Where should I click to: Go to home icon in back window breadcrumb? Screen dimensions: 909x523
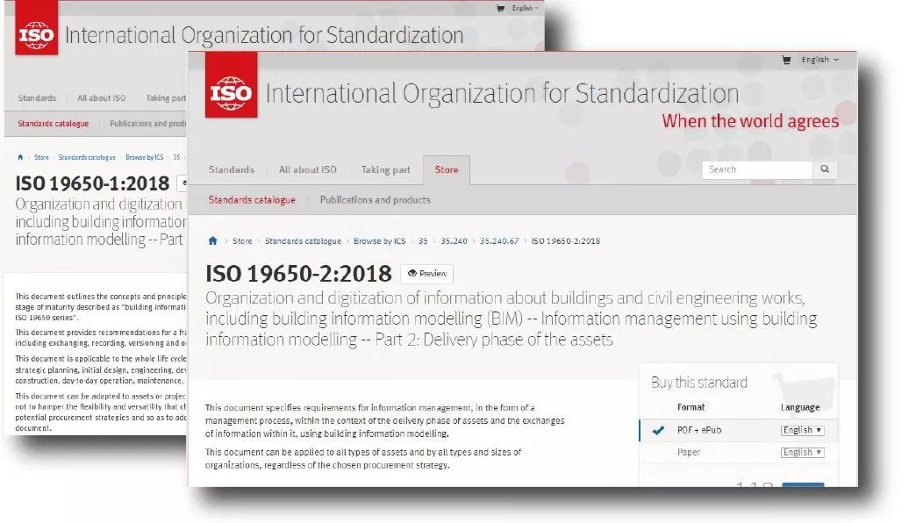pos(20,157)
